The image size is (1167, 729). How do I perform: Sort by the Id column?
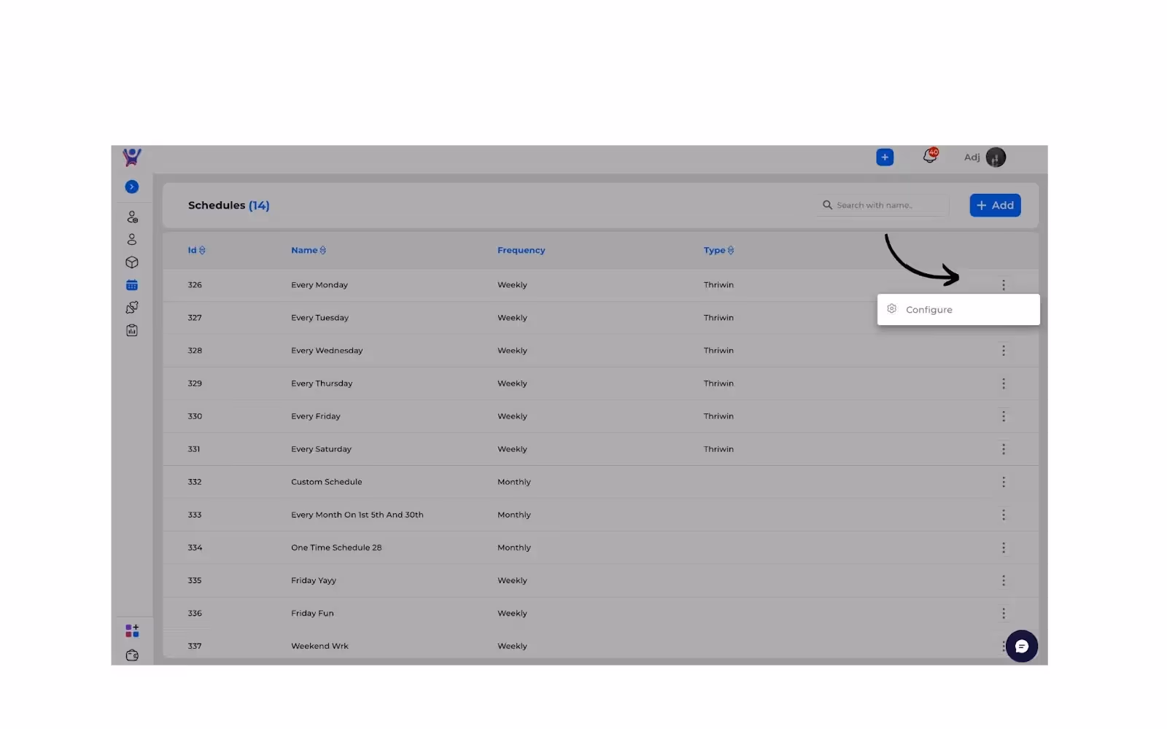click(x=196, y=250)
